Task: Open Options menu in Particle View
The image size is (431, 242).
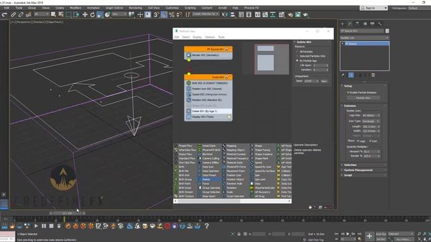Action: click(x=209, y=37)
